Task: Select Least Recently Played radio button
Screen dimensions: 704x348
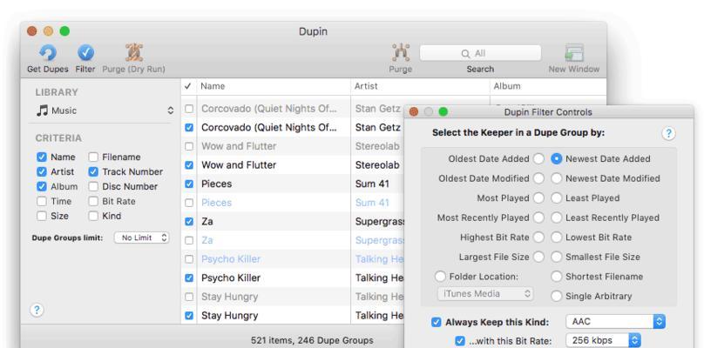Action: 556,218
